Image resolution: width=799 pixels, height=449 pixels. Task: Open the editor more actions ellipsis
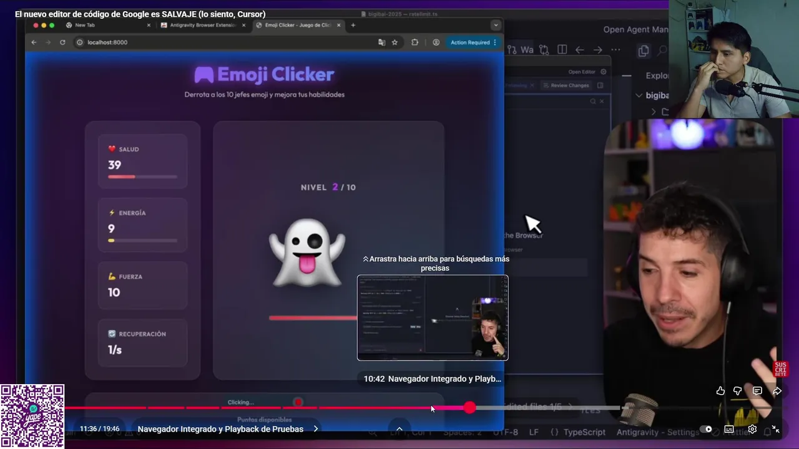tap(616, 49)
